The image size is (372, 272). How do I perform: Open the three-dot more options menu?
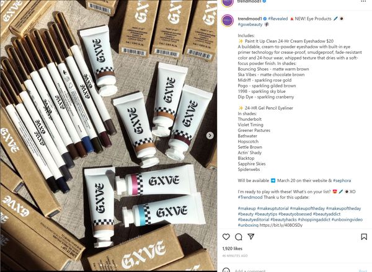(x=363, y=1)
